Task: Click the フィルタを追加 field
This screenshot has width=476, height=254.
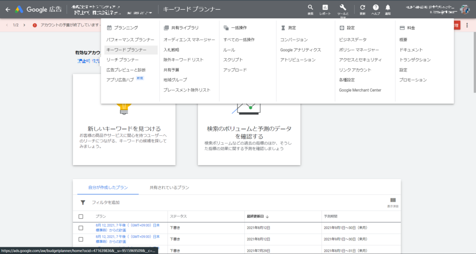Action: [x=106, y=202]
